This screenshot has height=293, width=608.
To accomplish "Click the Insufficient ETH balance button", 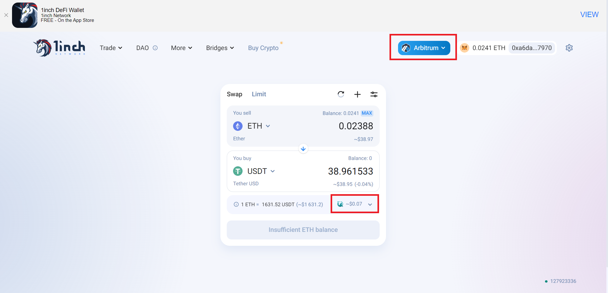I will (303, 230).
